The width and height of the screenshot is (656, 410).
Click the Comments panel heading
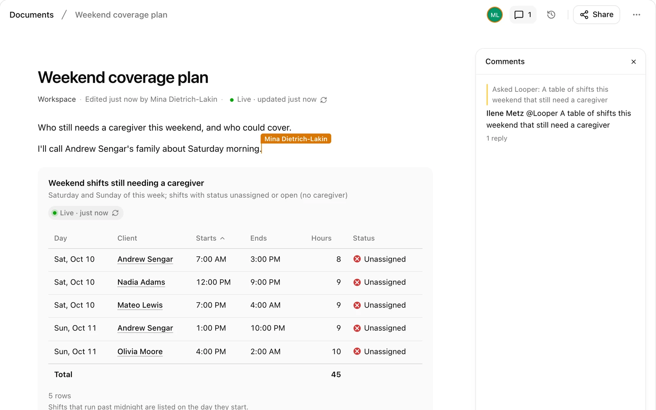tap(505, 61)
